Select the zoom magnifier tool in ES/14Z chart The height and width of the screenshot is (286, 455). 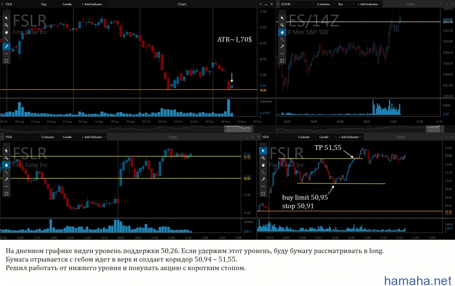pyautogui.click(x=282, y=25)
